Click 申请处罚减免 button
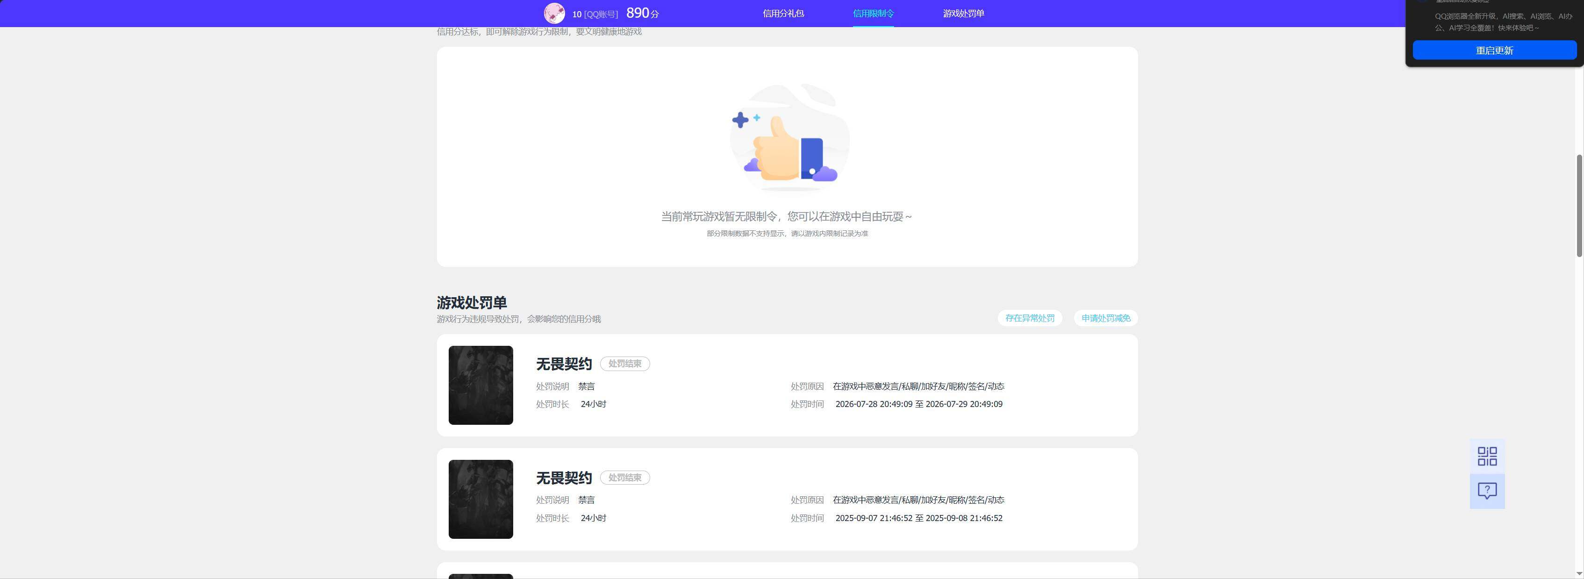Viewport: 1584px width, 579px height. tap(1105, 318)
